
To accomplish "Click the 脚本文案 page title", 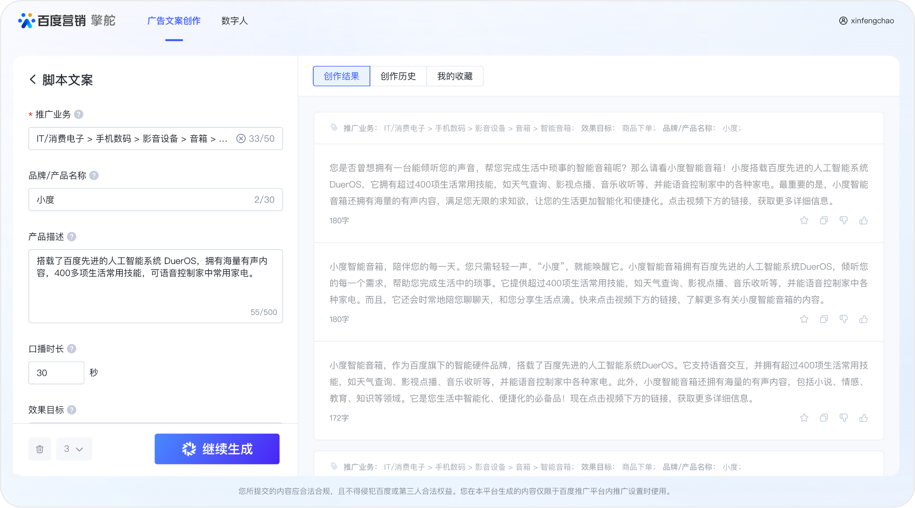I will coord(67,80).
